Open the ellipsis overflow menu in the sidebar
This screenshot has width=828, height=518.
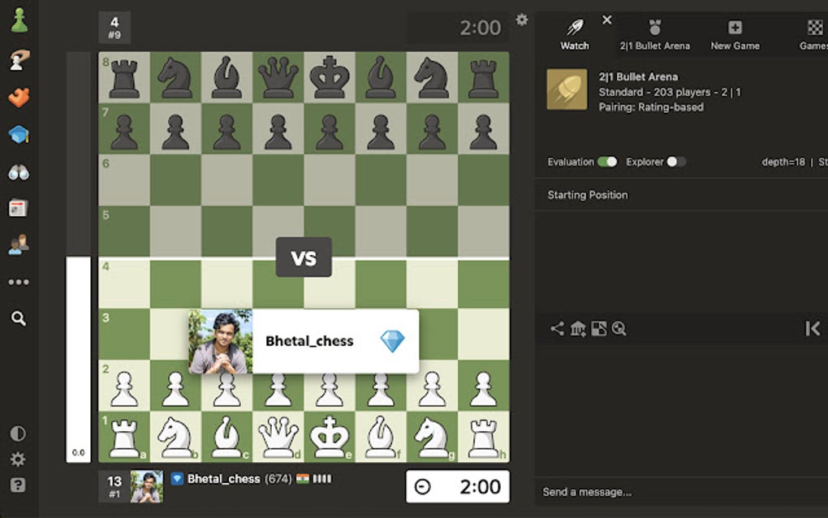point(19,281)
